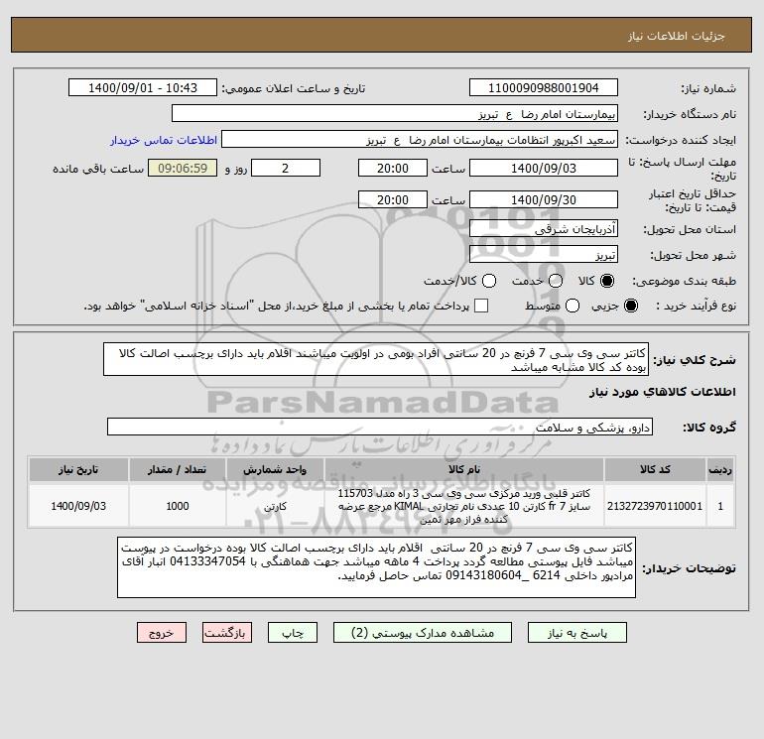
Task: Click the quantity cell 1000
Action: pyautogui.click(x=178, y=506)
